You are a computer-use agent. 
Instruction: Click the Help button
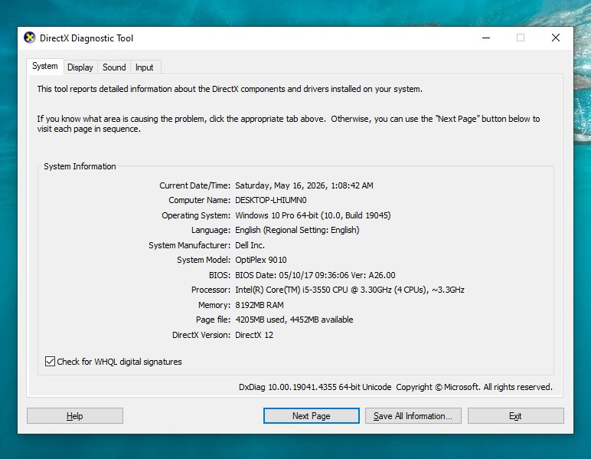coord(74,415)
